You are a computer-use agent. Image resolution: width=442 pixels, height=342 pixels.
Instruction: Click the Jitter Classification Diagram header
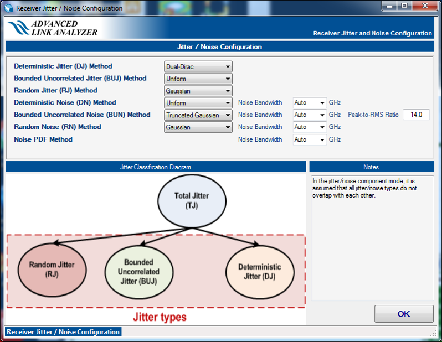(156, 167)
